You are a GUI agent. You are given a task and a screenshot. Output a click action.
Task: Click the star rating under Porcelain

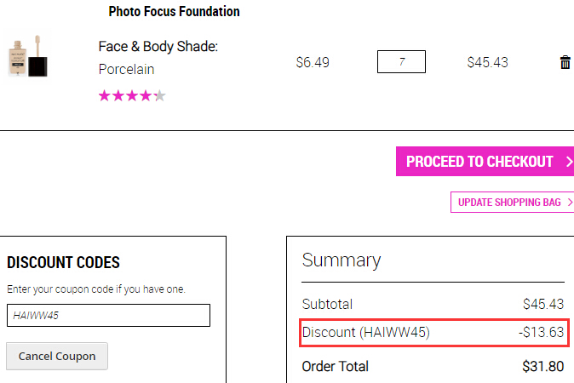[132, 96]
